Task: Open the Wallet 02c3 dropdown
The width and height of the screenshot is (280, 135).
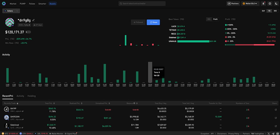Action: point(251,4)
